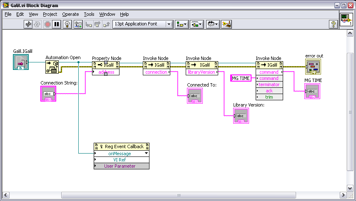
Task: Open the Tools menu
Action: pyautogui.click(x=89, y=14)
